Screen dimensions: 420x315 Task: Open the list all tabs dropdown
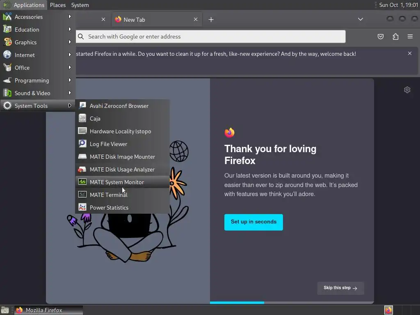point(361,19)
